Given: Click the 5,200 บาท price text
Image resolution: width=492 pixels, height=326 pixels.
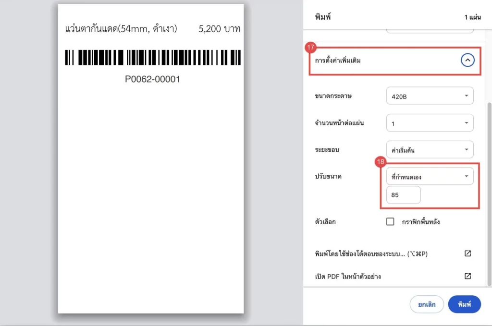Looking at the screenshot, I should tap(219, 29).
